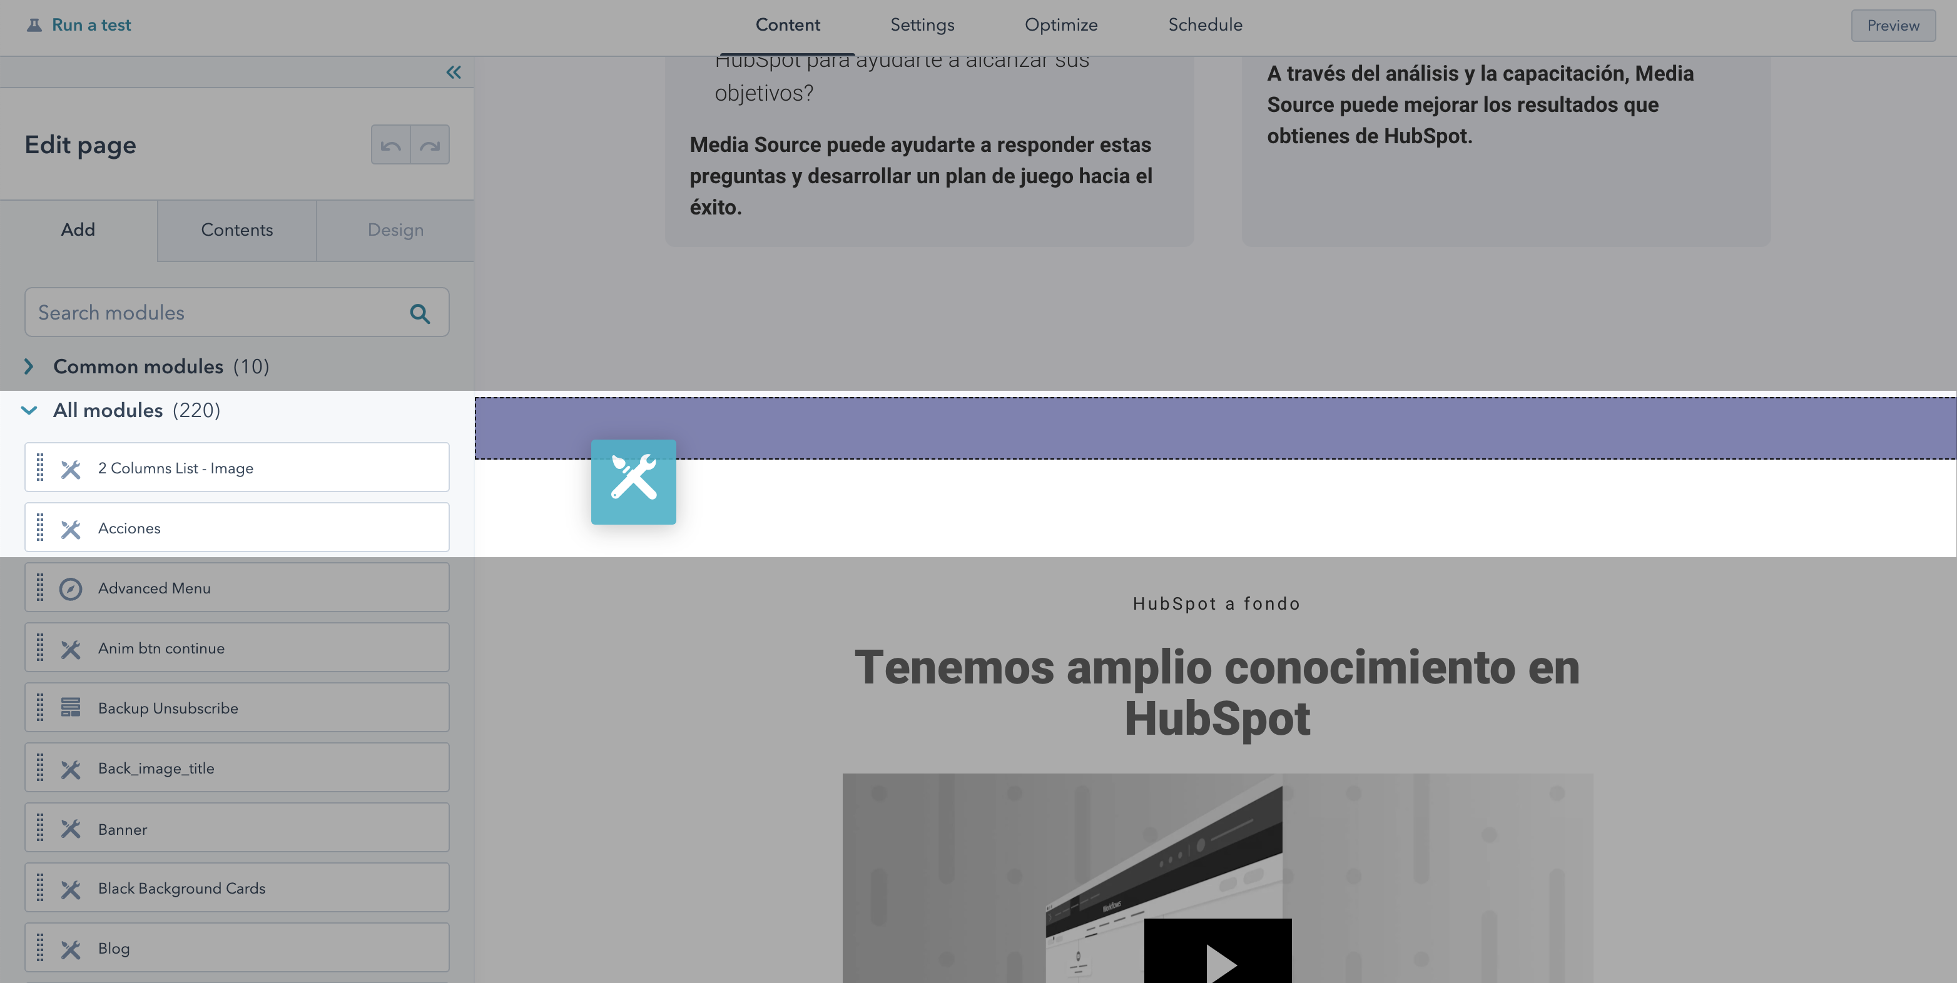Click the redo arrow button
Screen dimensions: 1957x983
(430, 145)
